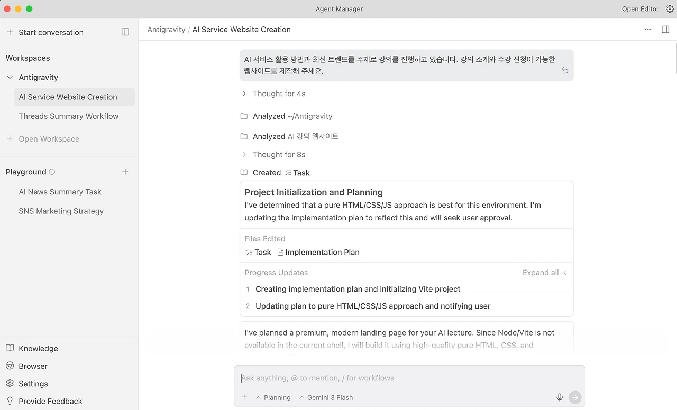The height and width of the screenshot is (410, 677).
Task: Open the Gemini 3 Flash model dropdown
Action: coord(326,397)
